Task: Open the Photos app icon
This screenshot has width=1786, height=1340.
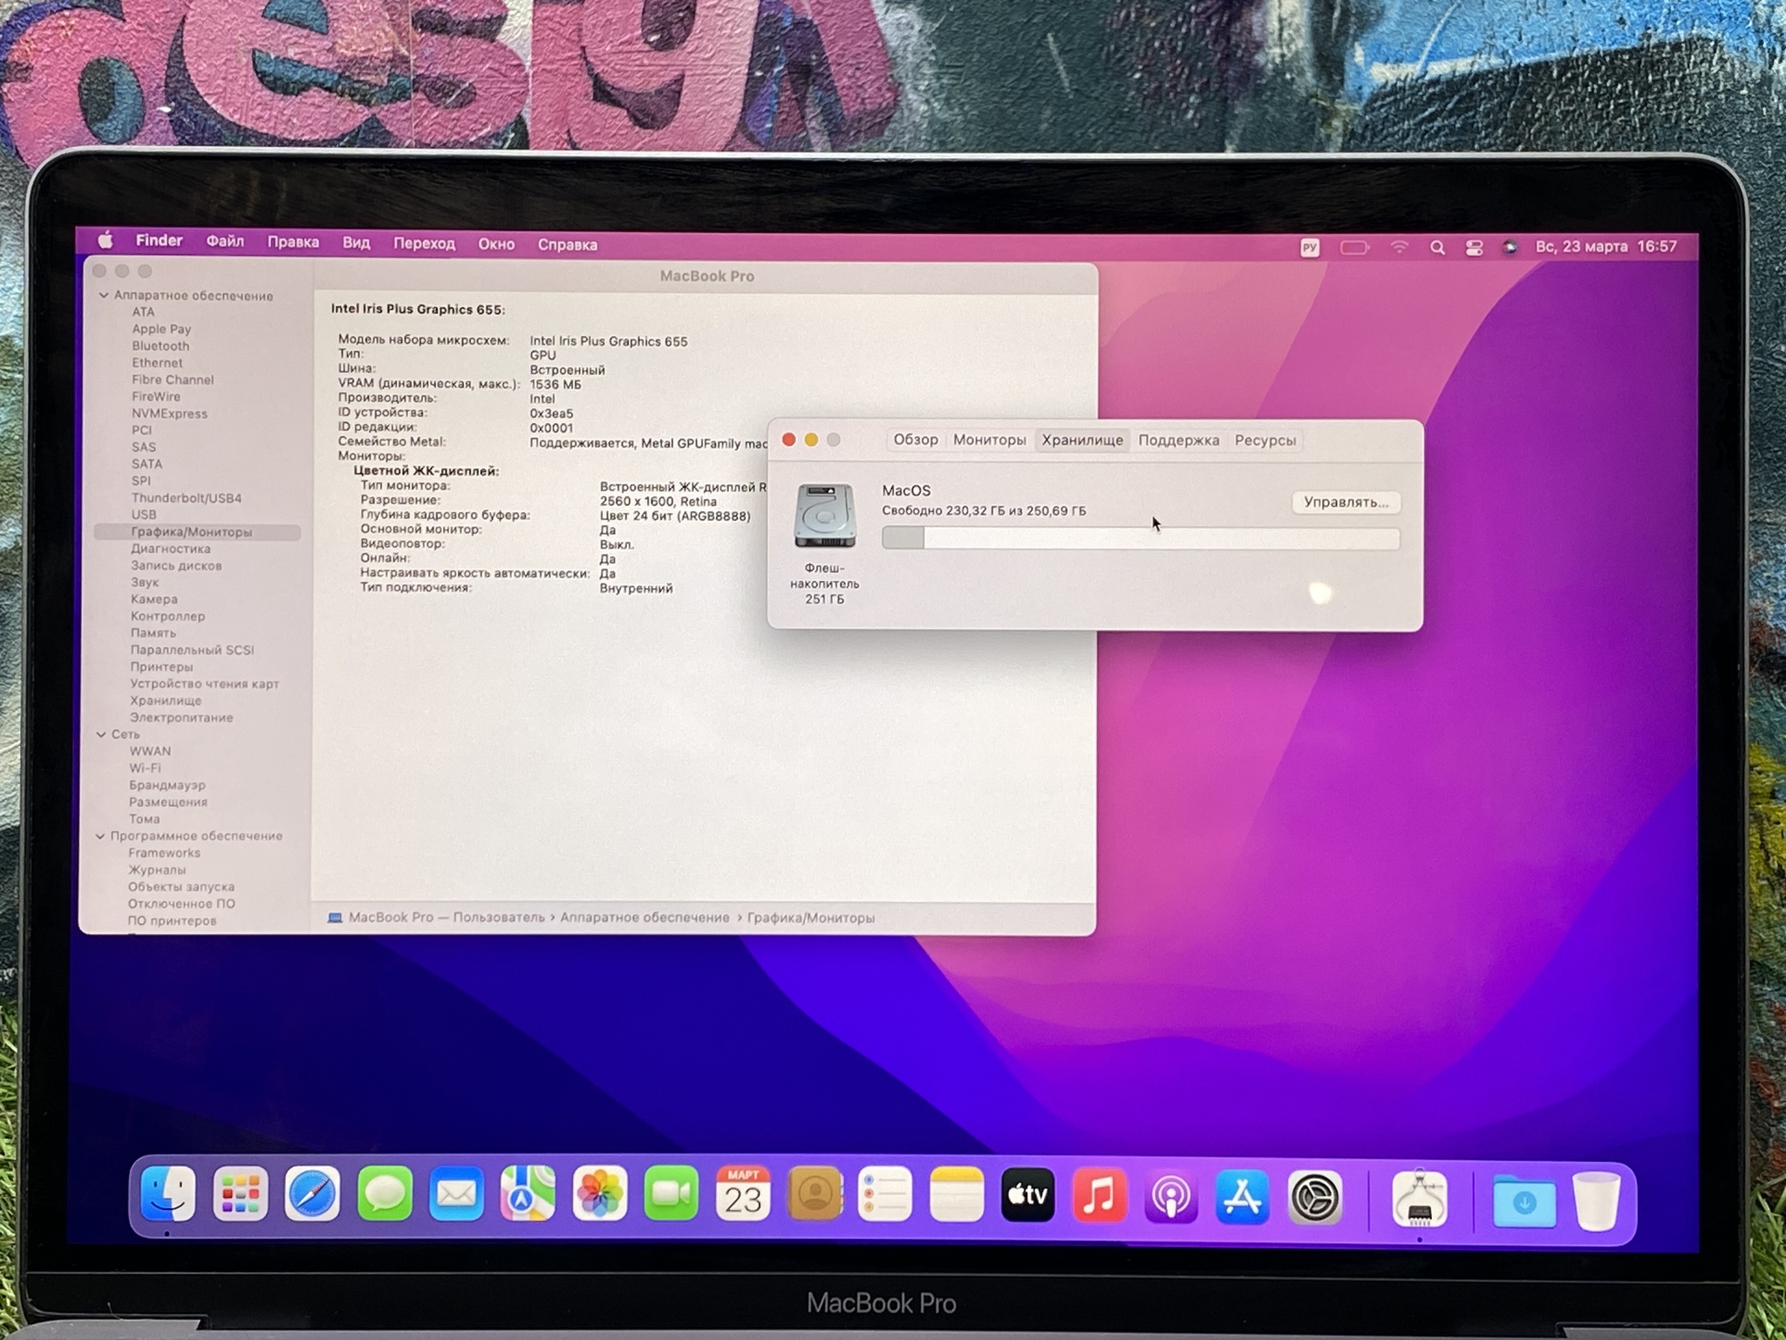Action: click(600, 1195)
